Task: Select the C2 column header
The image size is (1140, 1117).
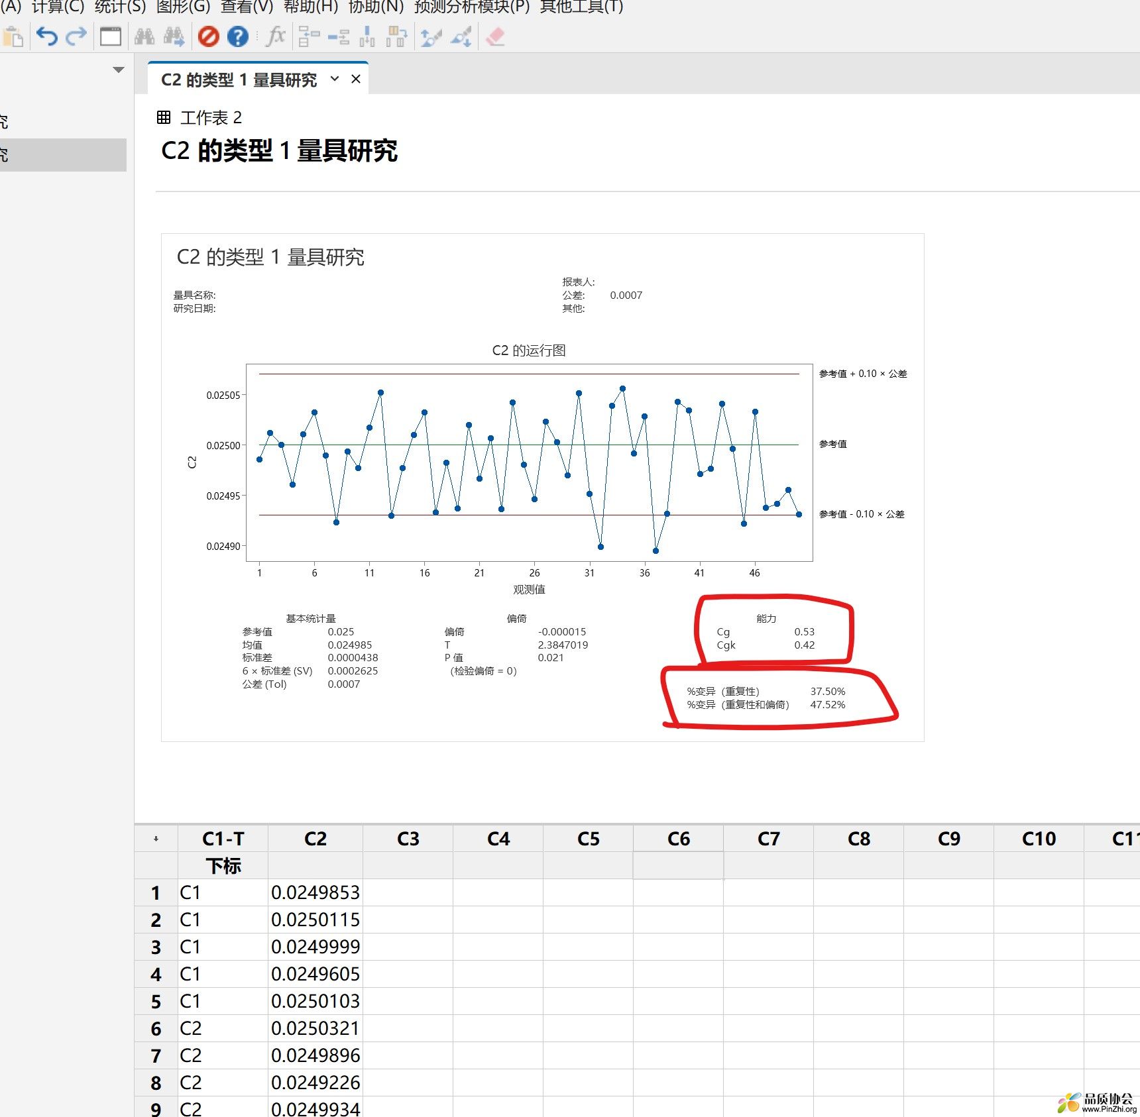Action: click(x=315, y=839)
